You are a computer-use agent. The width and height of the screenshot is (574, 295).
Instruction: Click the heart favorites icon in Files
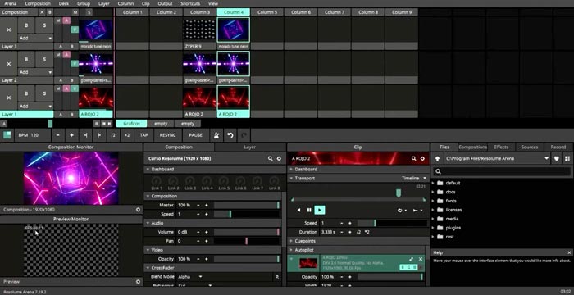557,158
